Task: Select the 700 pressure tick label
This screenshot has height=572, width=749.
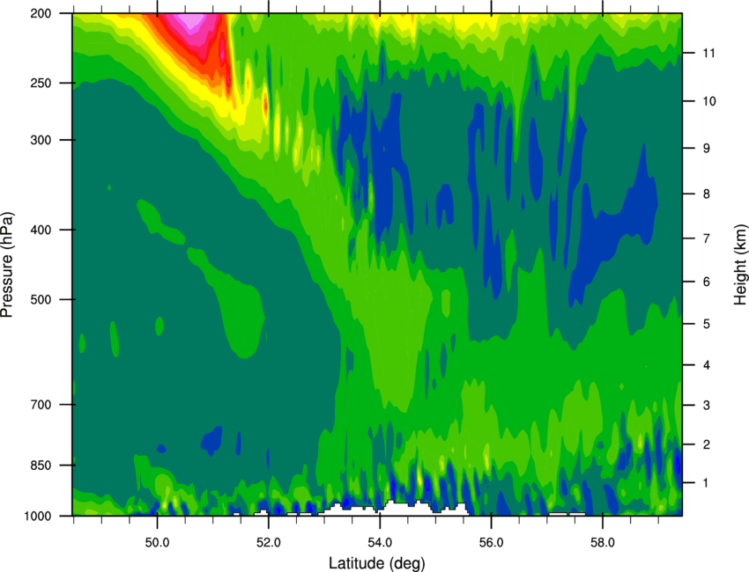Action: (x=41, y=405)
